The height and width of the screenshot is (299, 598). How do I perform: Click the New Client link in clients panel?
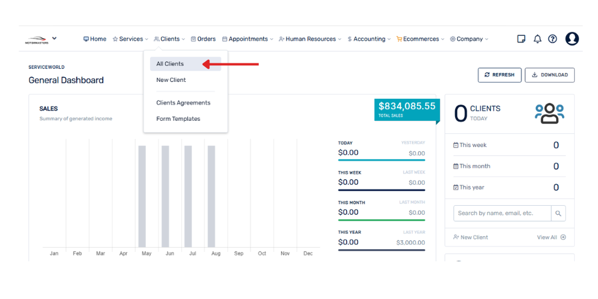[x=471, y=237]
